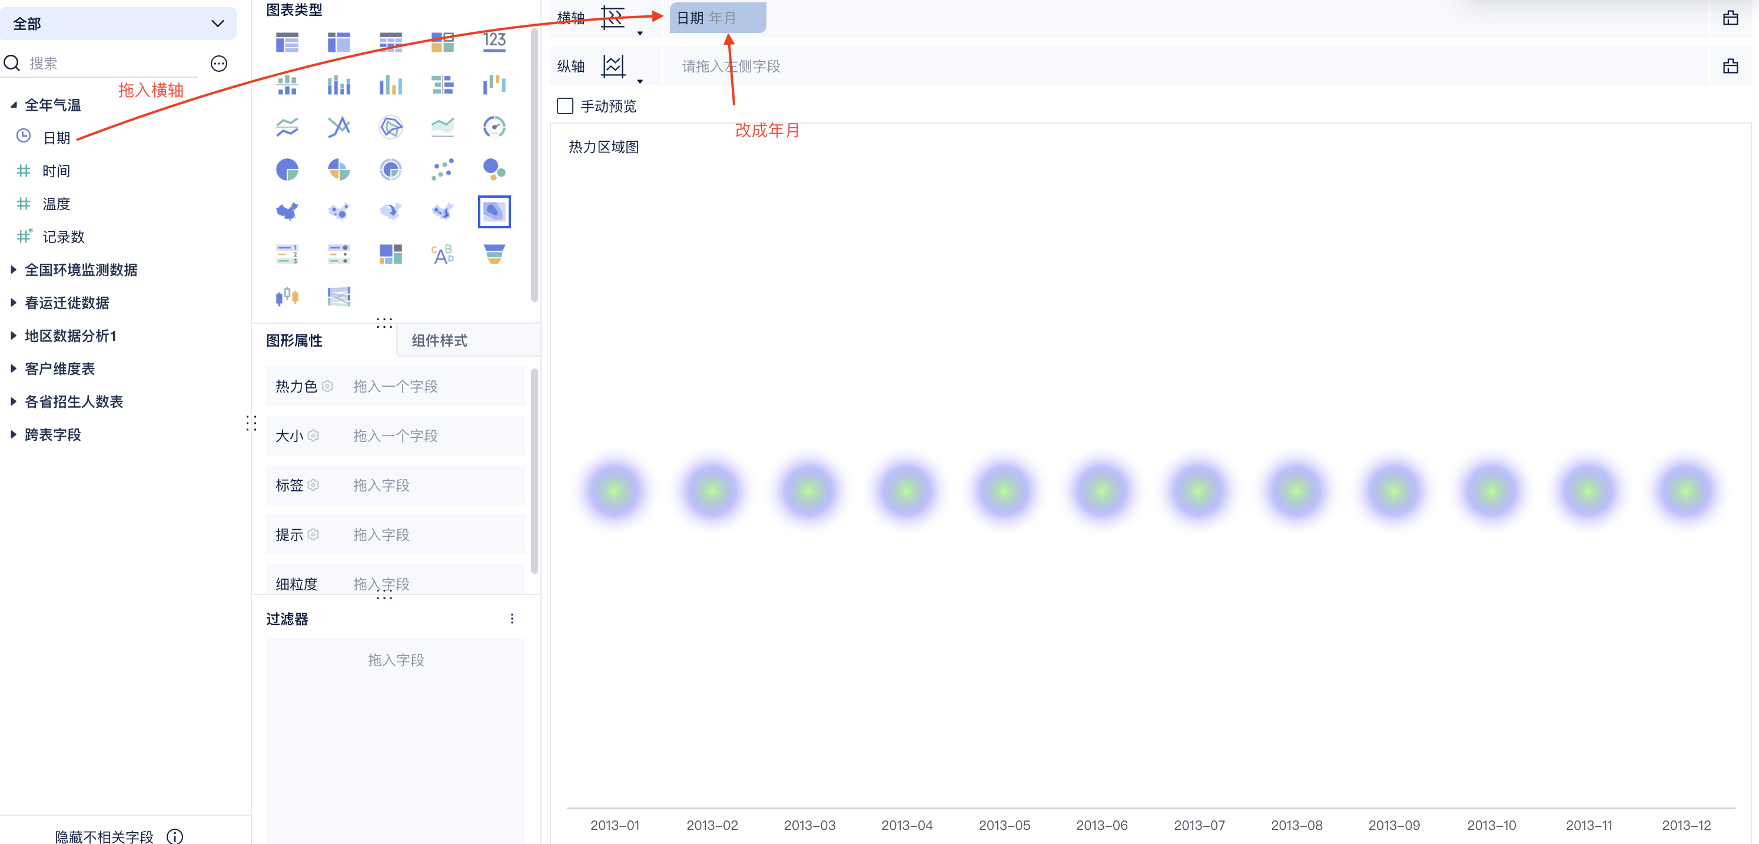1759x844 pixels.
Task: Enable the 手动预览 checkbox
Action: point(565,106)
